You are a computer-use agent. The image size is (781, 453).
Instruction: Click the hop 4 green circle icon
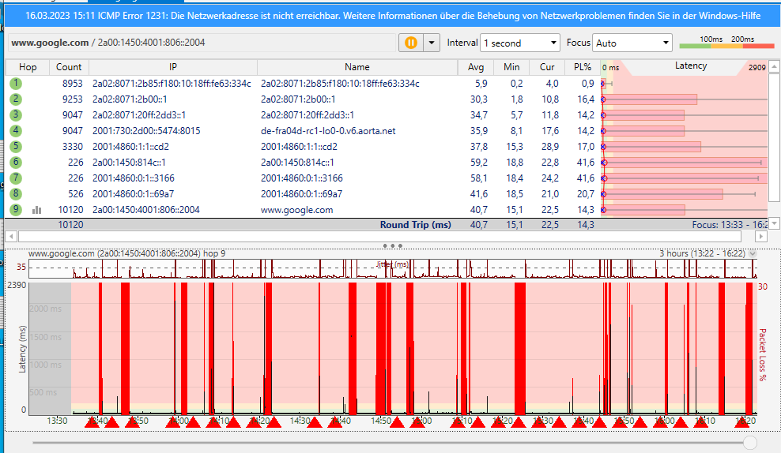[16, 131]
